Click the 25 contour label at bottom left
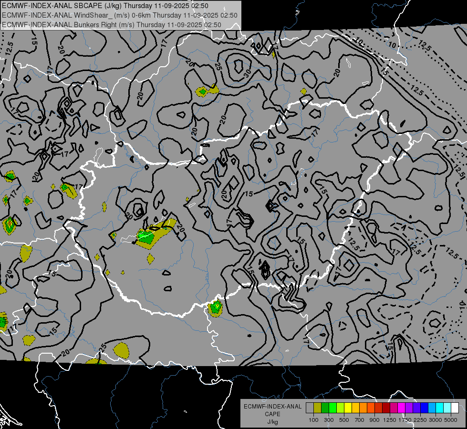This screenshot has height=429, width=467. (x=103, y=347)
